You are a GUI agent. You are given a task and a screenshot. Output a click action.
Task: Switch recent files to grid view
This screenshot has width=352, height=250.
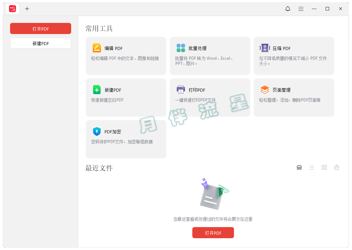click(x=324, y=168)
